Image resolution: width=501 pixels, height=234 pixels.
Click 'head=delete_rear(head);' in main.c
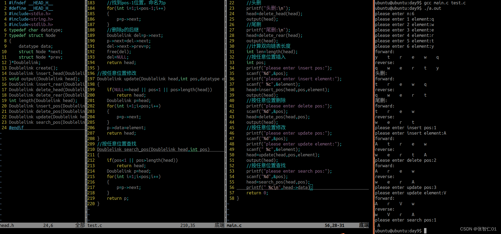coord(274,35)
